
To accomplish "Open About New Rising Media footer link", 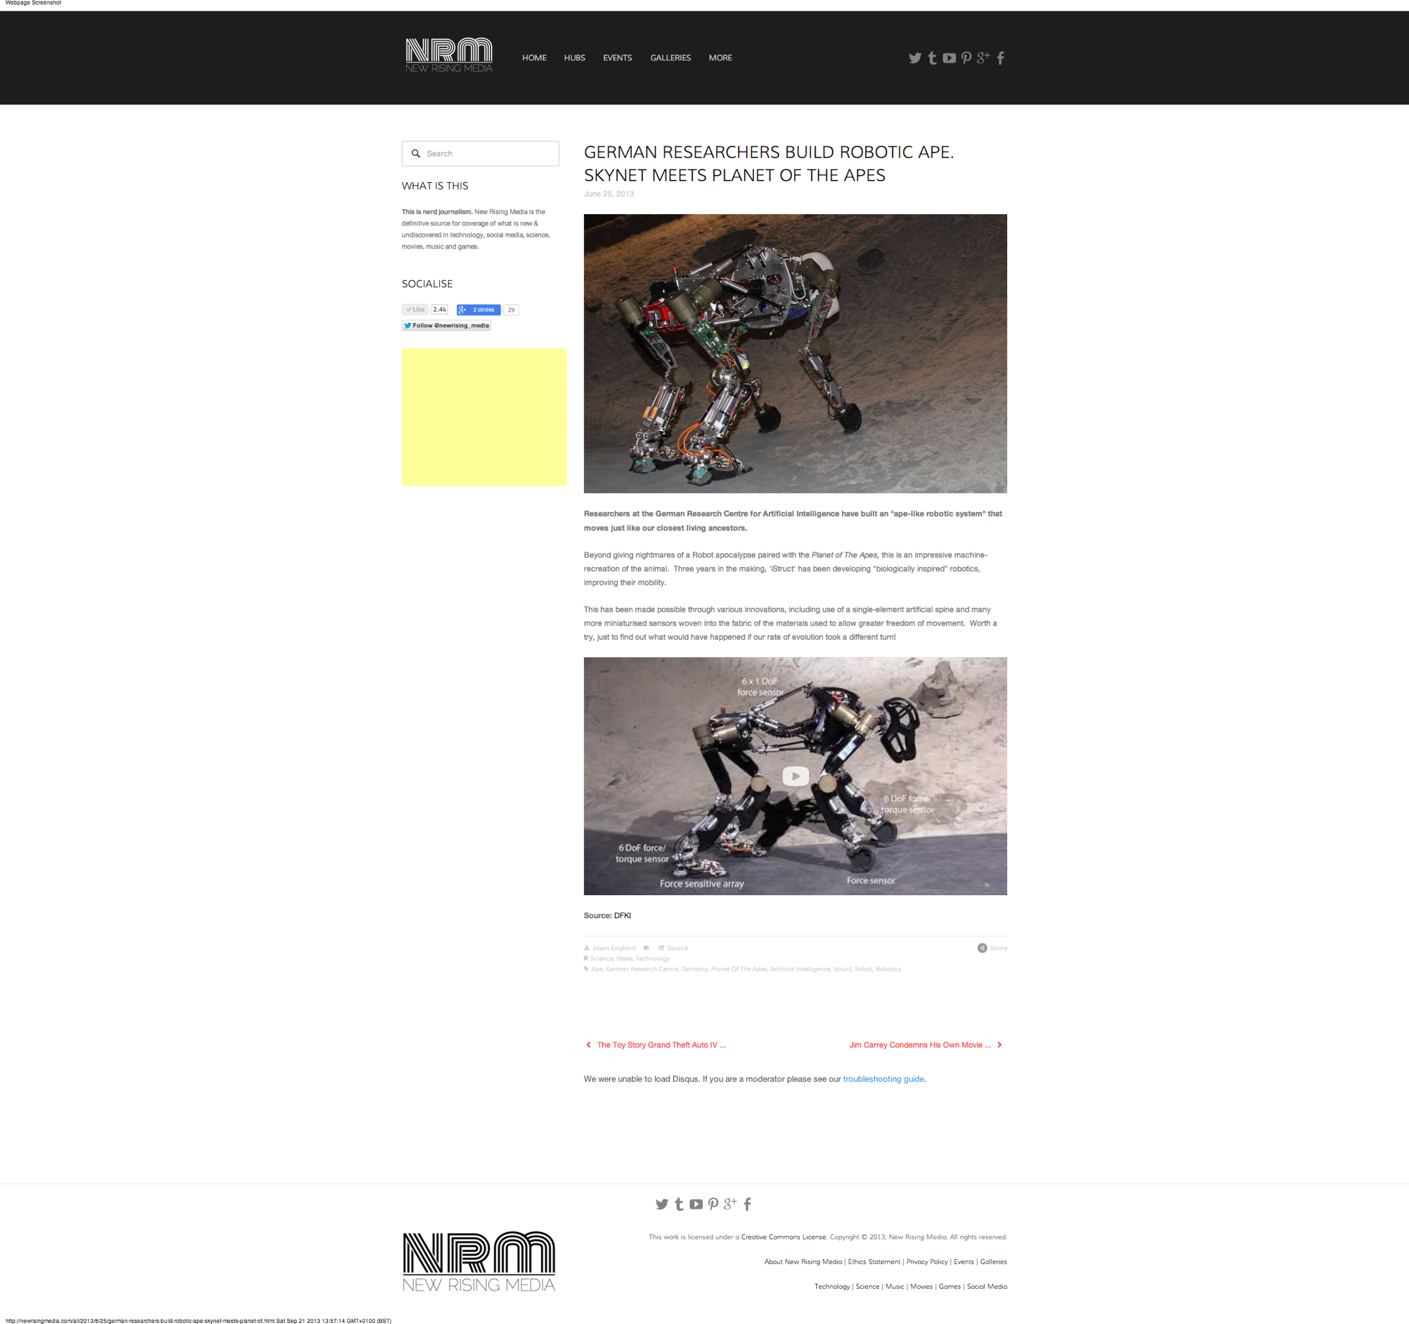I will pyautogui.click(x=803, y=1261).
